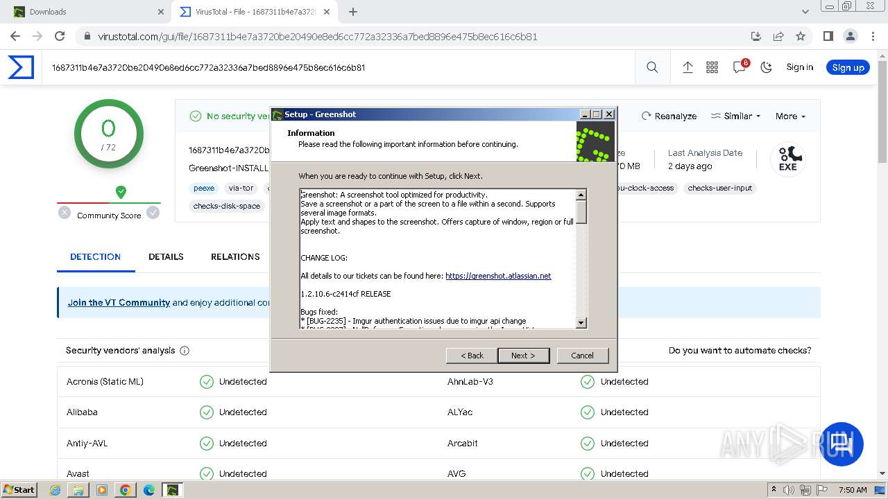
Task: Show hidden system tray icons
Action: (774, 490)
